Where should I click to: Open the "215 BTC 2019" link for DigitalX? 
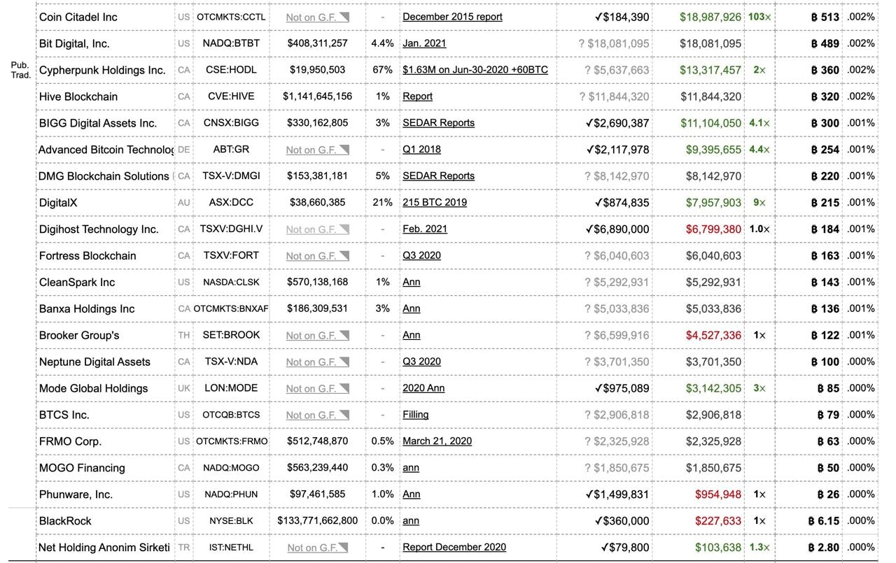coord(433,202)
